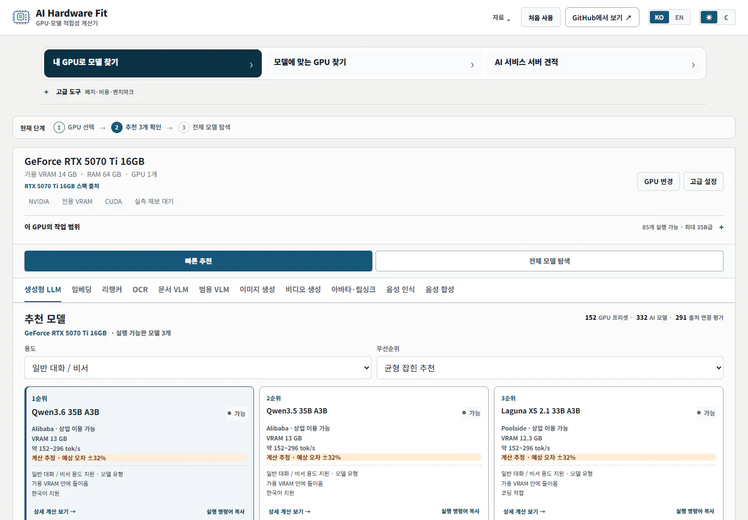Open the OCR tab

tap(140, 290)
